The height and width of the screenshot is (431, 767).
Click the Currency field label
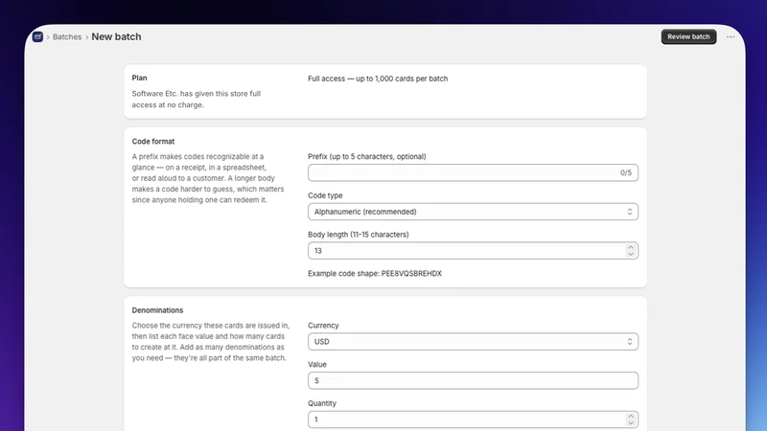(323, 326)
